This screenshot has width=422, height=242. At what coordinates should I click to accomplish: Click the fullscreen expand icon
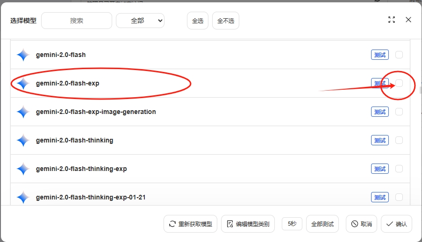point(392,20)
